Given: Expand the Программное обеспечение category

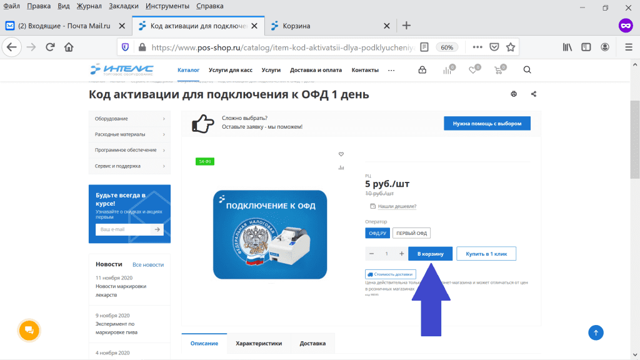Looking at the screenshot, I should click(x=130, y=150).
